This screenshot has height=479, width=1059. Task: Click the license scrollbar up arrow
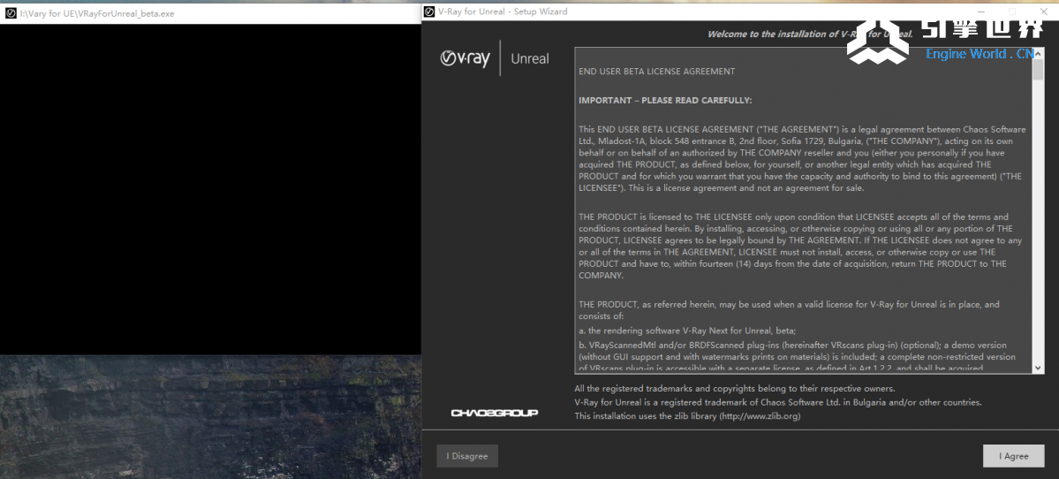pos(1038,53)
